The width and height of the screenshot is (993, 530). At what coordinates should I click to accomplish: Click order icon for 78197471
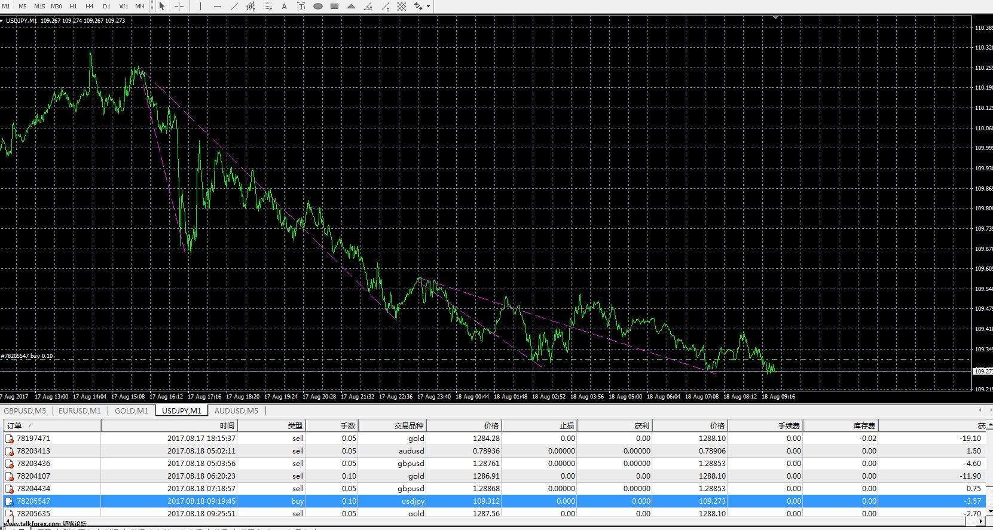click(10, 439)
